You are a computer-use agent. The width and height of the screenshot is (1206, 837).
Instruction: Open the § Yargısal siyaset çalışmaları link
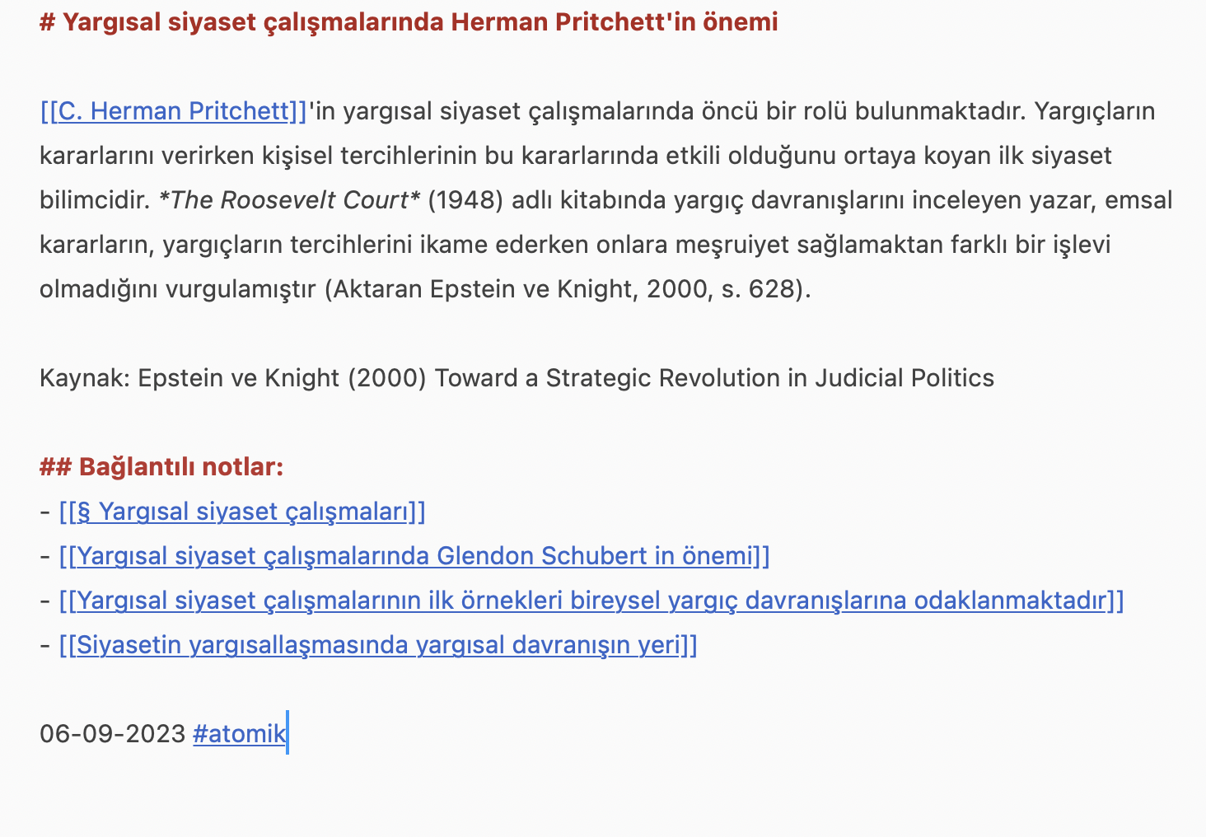click(242, 512)
